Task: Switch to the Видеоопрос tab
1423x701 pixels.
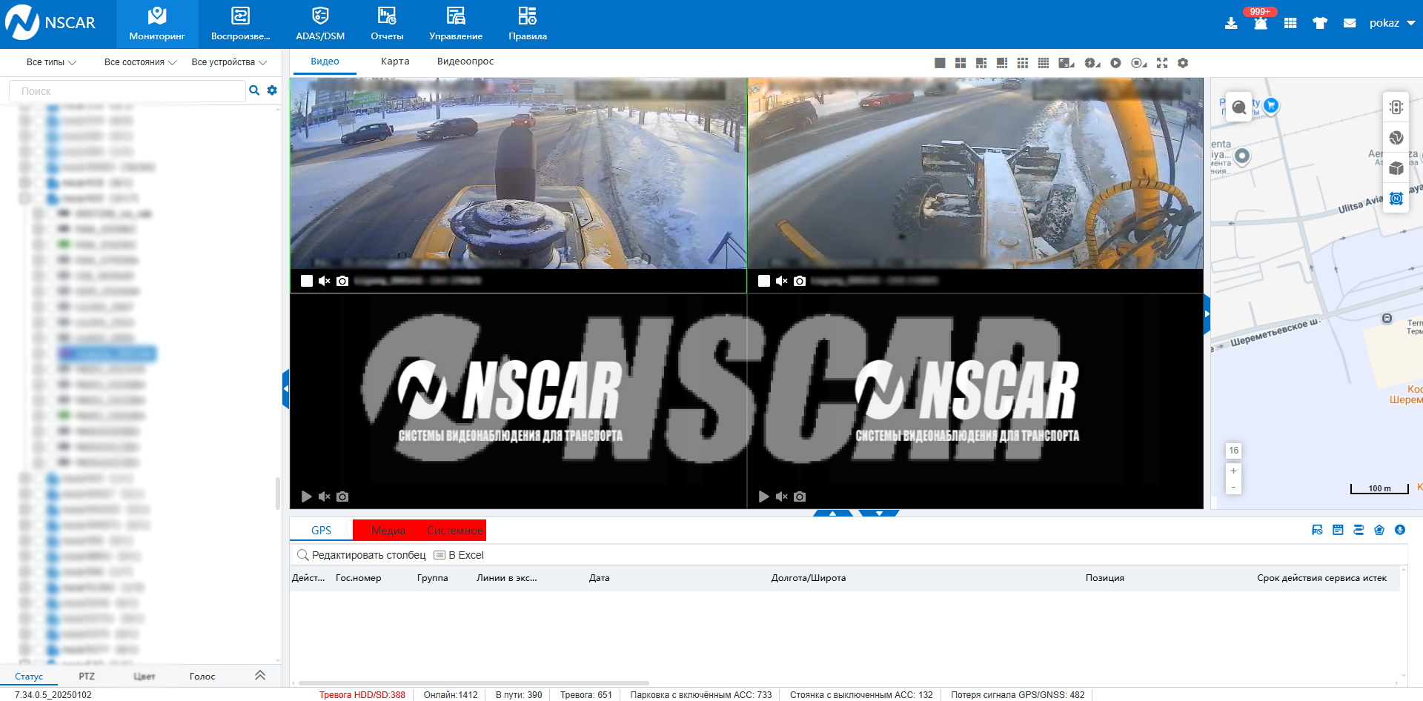Action: coord(465,62)
